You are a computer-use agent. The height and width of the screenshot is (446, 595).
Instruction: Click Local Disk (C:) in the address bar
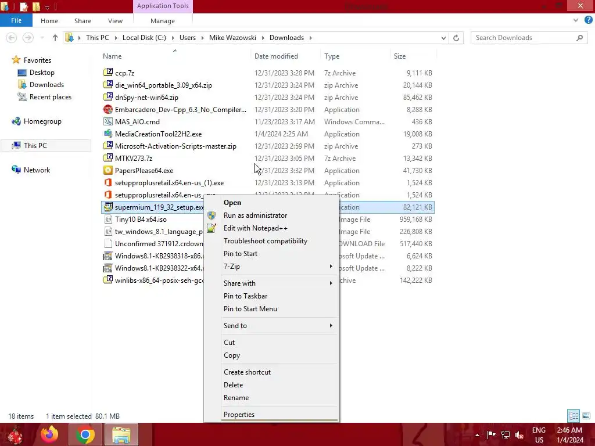(x=144, y=38)
